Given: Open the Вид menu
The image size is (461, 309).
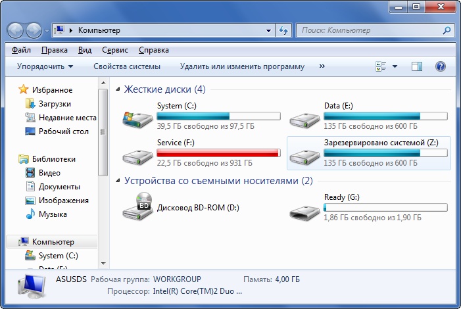Looking at the screenshot, I should click(x=85, y=50).
